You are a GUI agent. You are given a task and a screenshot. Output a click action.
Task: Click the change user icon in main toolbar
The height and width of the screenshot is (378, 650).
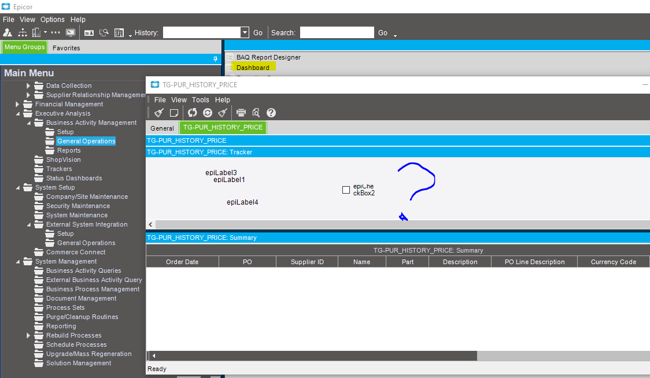[8, 32]
